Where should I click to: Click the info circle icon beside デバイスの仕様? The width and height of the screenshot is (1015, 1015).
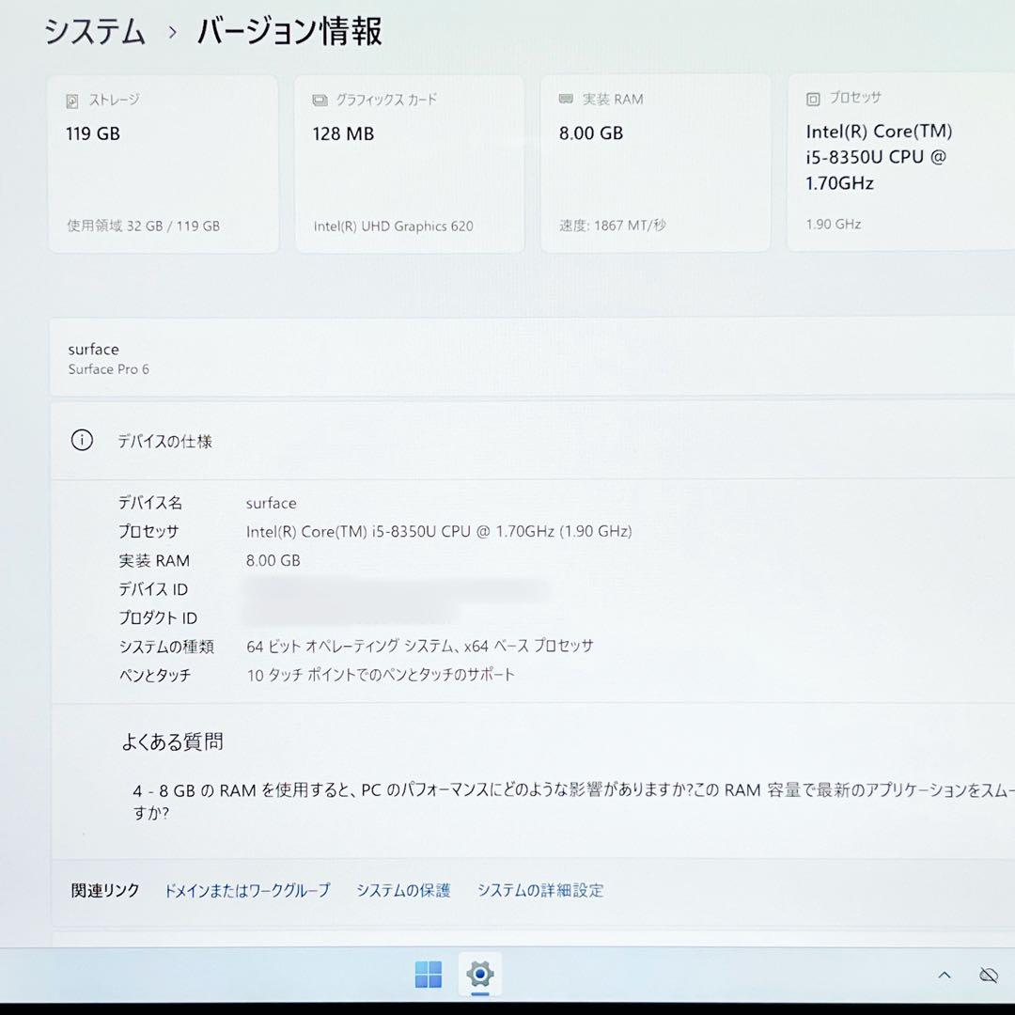[82, 440]
